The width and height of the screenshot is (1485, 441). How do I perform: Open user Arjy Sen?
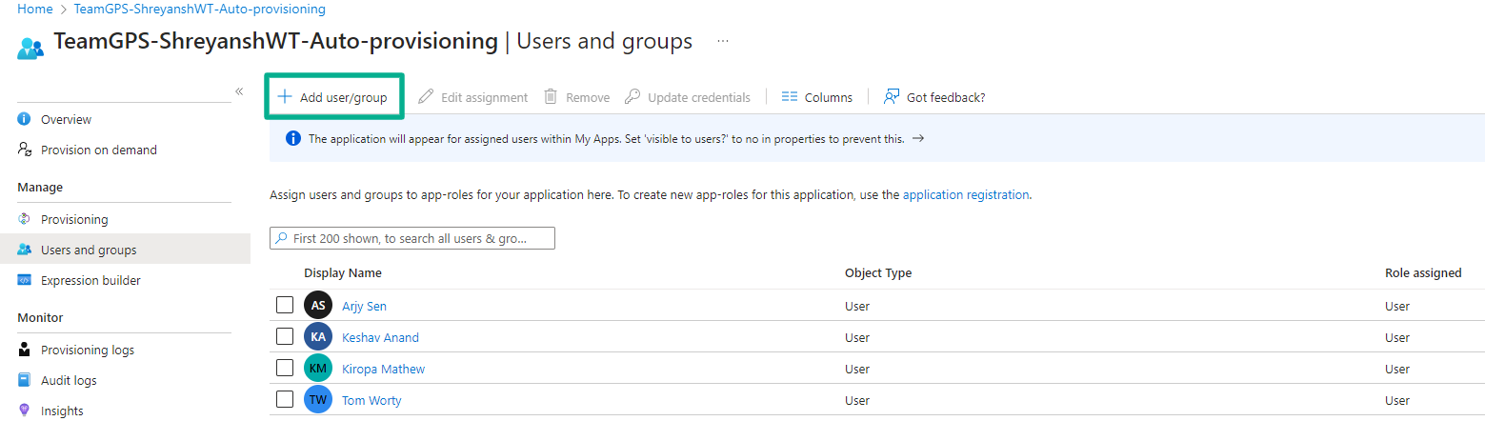click(x=364, y=306)
